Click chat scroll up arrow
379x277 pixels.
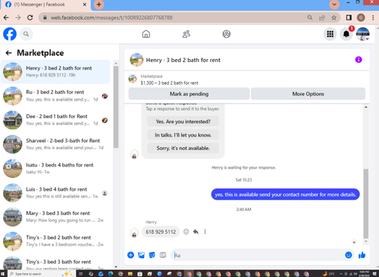point(365,107)
